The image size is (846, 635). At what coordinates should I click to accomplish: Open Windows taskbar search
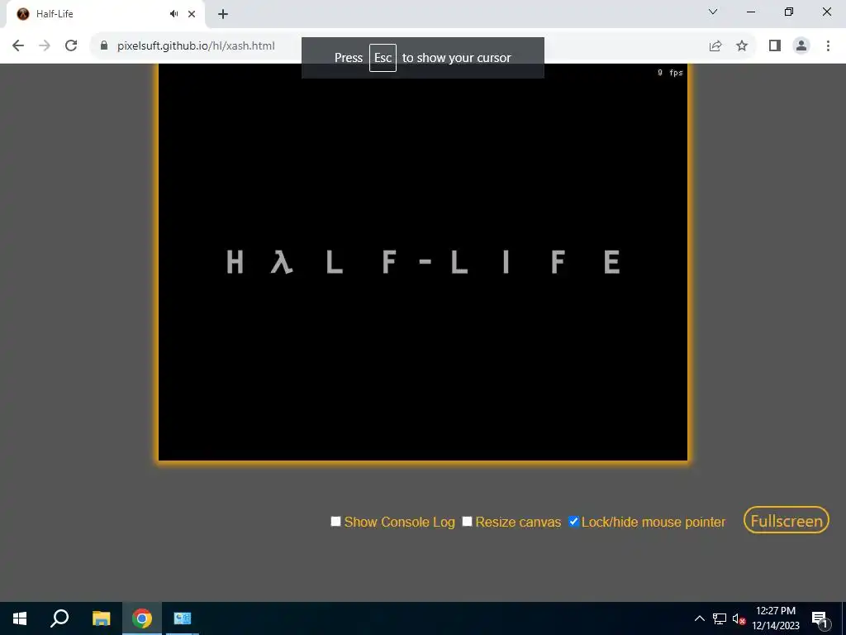(x=59, y=618)
